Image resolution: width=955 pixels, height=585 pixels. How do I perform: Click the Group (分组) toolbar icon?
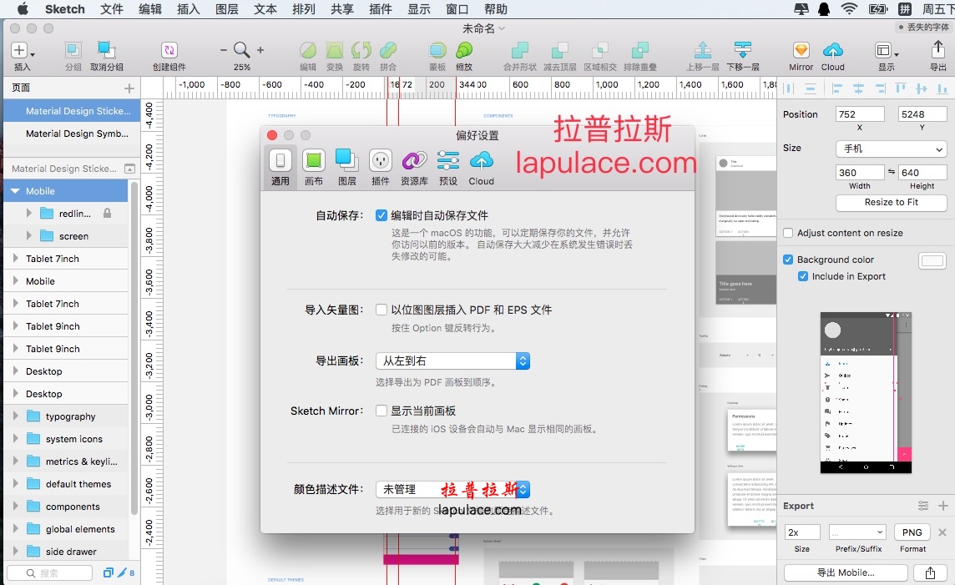tap(73, 50)
